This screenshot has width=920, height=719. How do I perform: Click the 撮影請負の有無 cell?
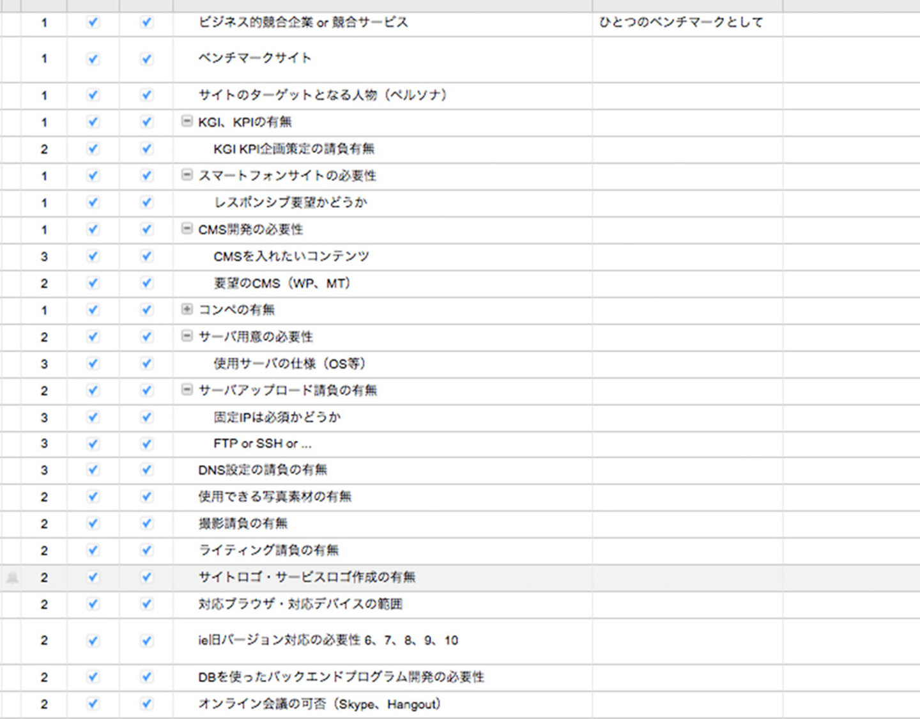pos(382,523)
